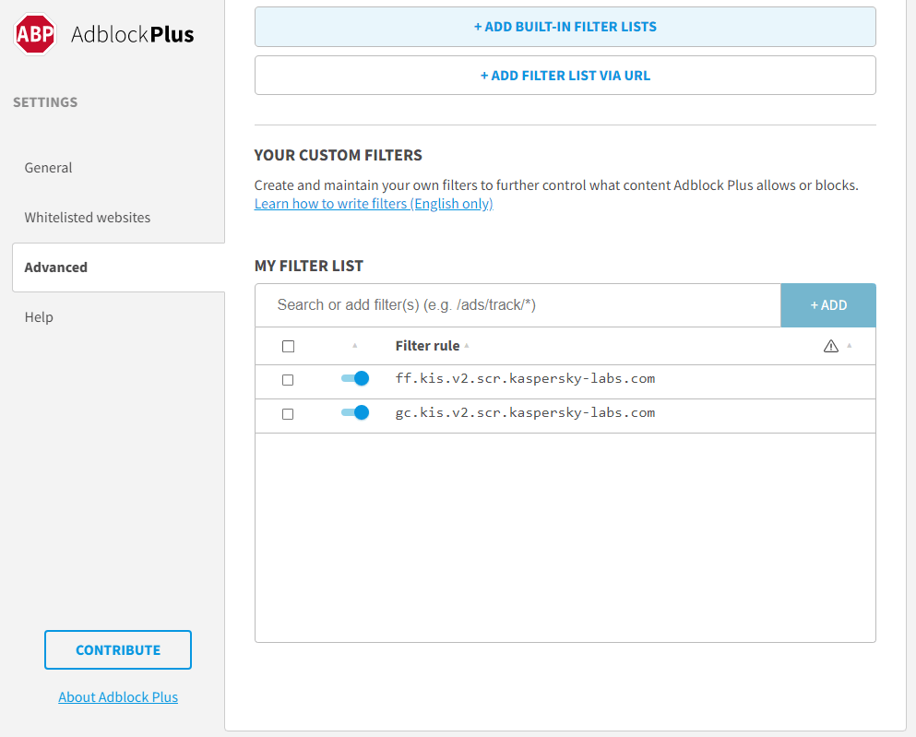Image resolution: width=916 pixels, height=737 pixels.
Task: Focus the search or add filter input
Action: tap(518, 305)
